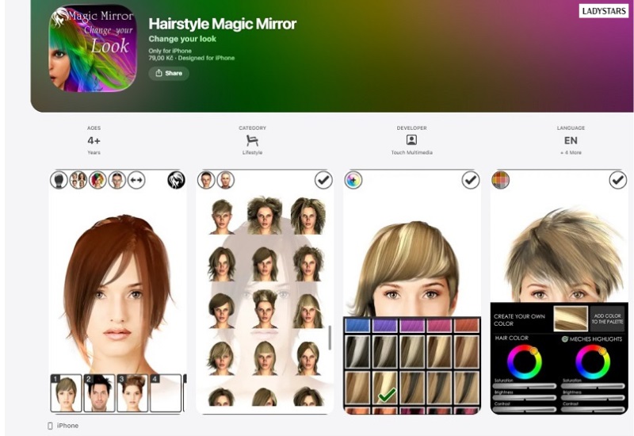Select saved look thumbnail number 1
Screen dimensions: 634x436
pos(66,393)
